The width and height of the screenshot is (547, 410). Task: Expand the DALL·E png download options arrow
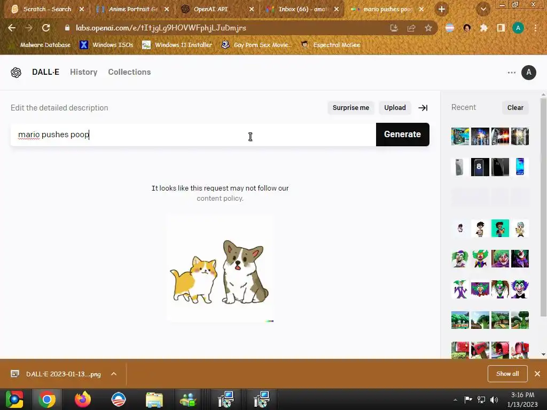114,374
